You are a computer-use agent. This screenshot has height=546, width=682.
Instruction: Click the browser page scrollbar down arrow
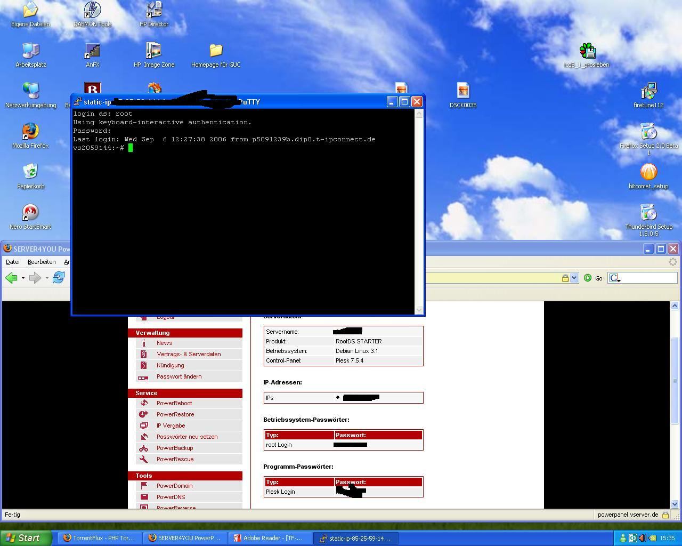(x=675, y=503)
